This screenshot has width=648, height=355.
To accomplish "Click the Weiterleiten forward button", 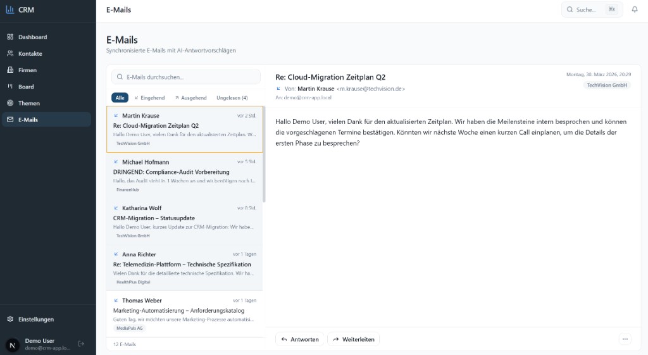I will click(x=353, y=339).
